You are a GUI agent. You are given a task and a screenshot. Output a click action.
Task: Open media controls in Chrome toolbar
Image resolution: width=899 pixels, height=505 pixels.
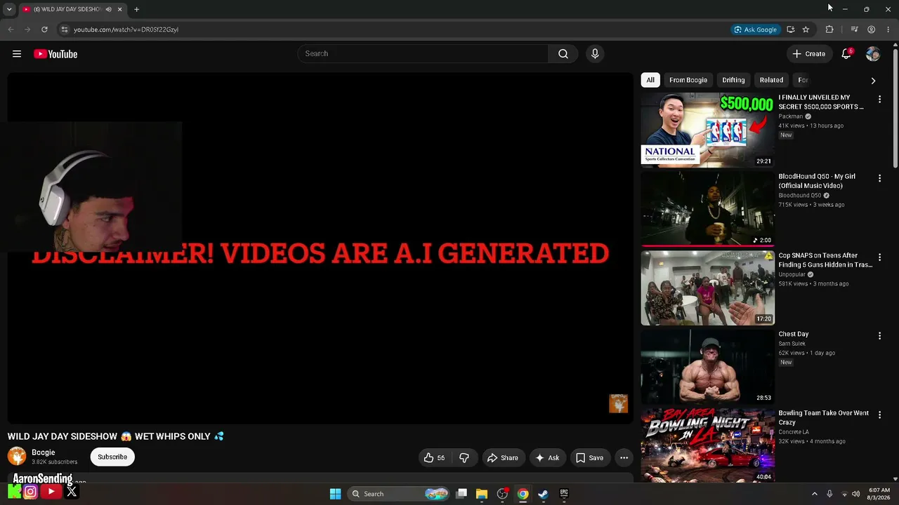click(x=854, y=29)
